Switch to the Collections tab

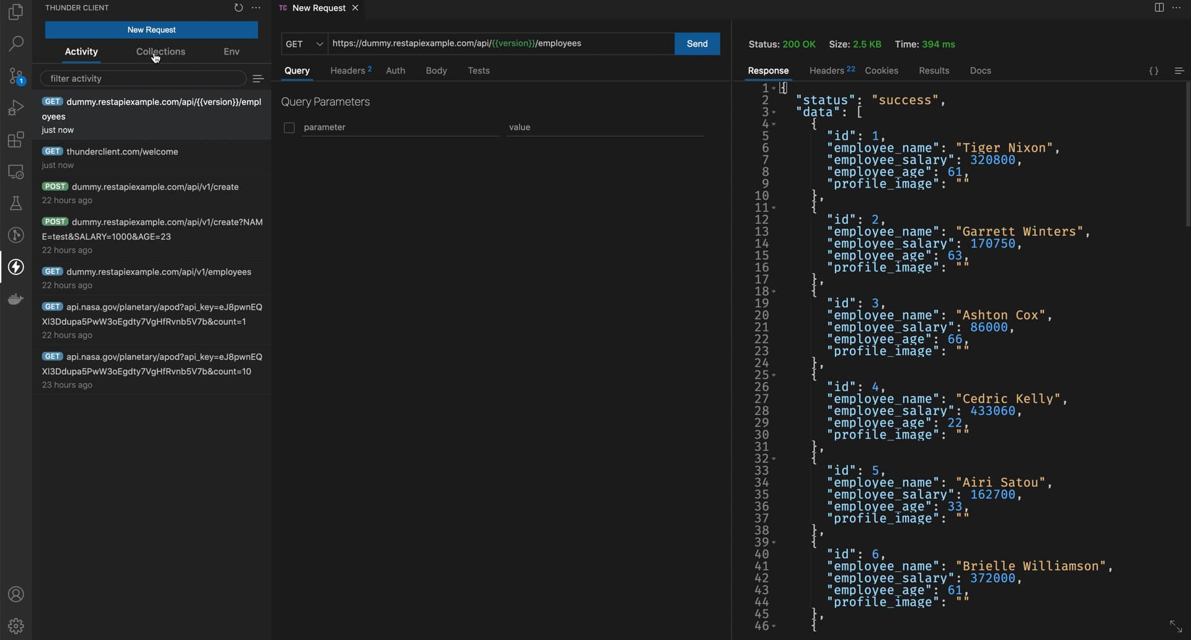[x=160, y=51]
